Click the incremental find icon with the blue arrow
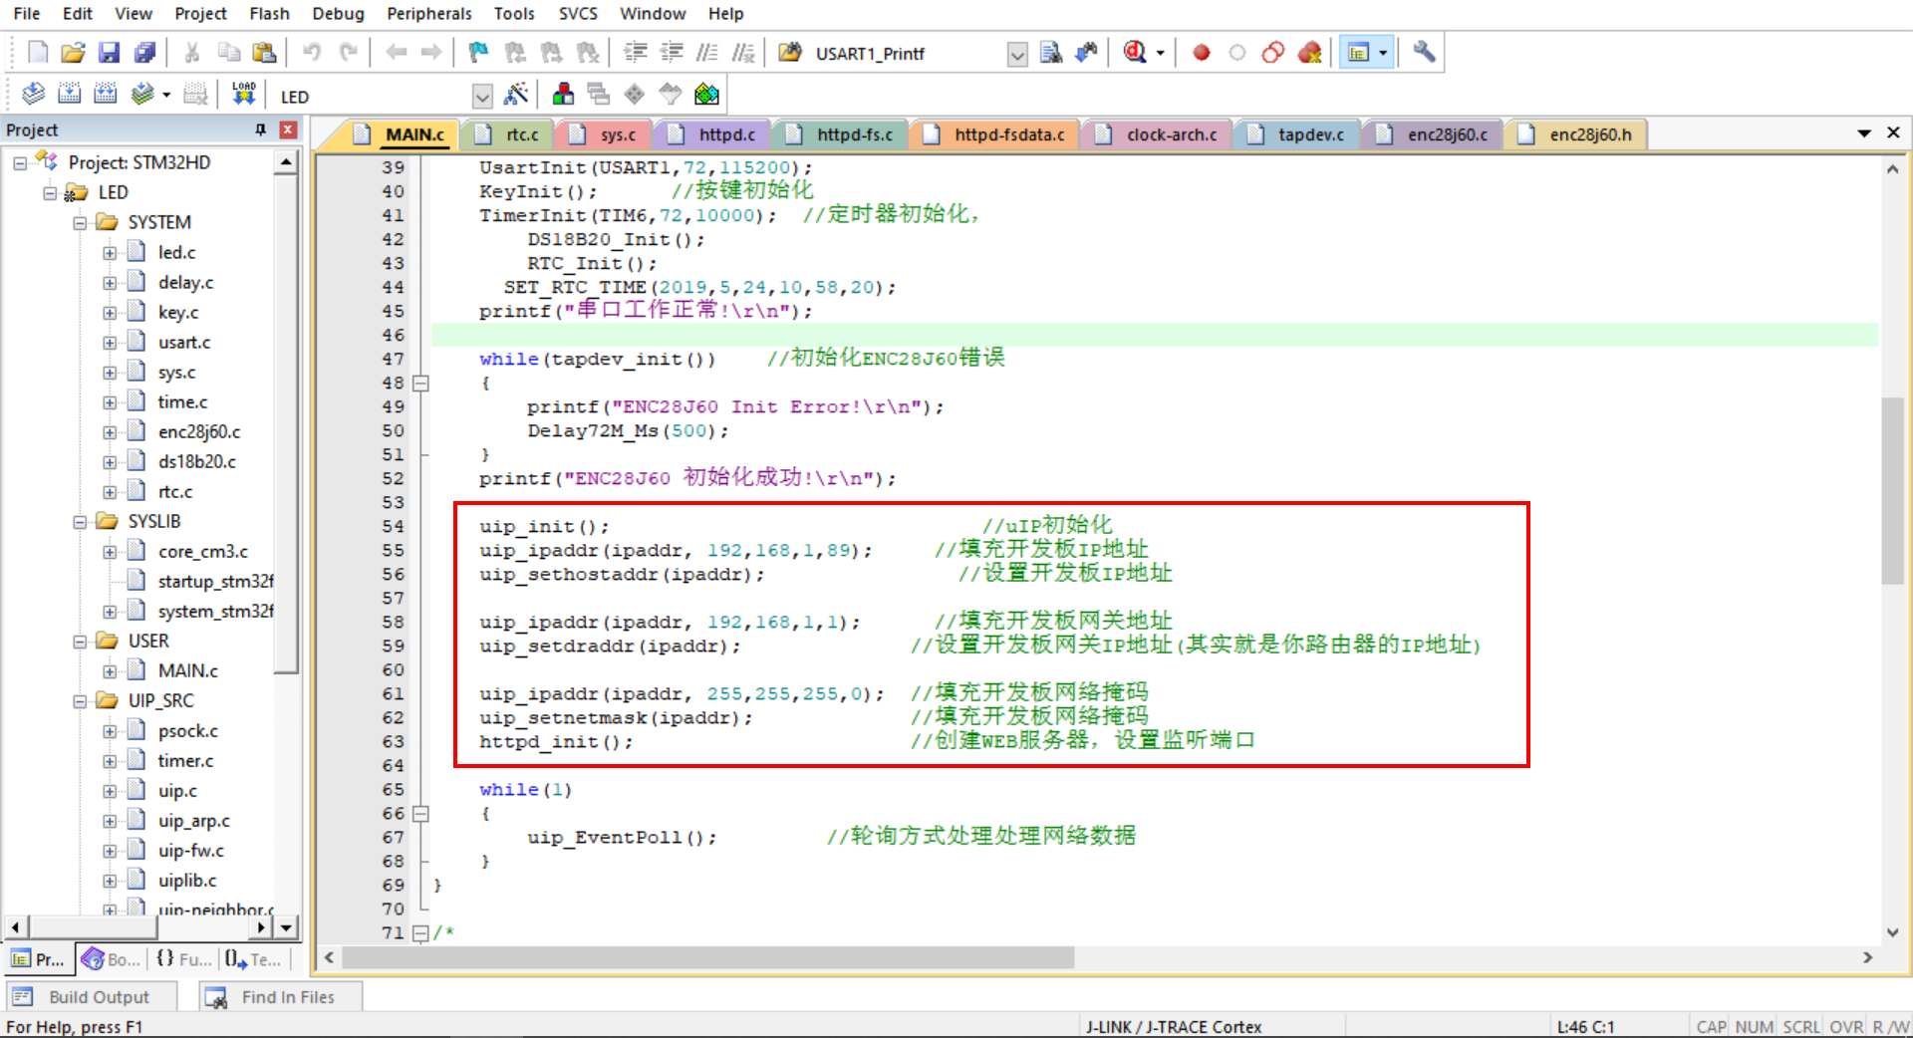Viewport: 1913px width, 1038px height. tap(1087, 53)
